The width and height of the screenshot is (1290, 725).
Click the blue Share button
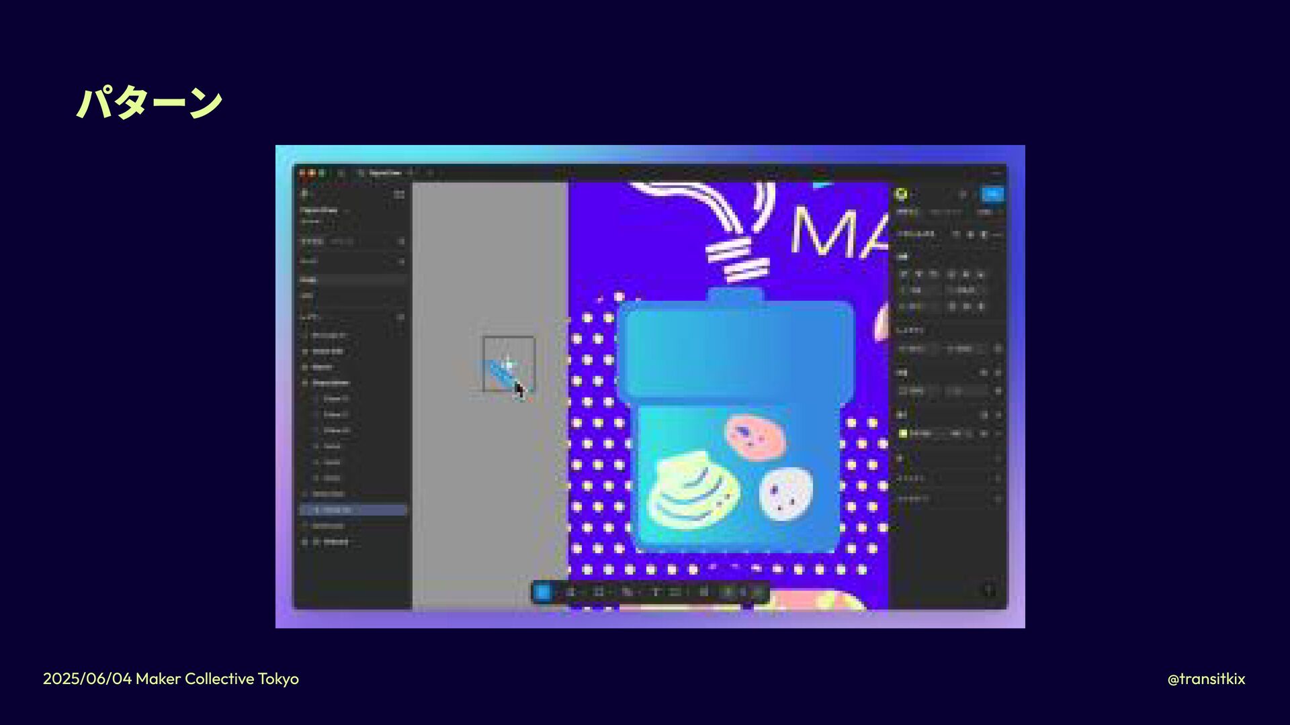[x=992, y=194]
